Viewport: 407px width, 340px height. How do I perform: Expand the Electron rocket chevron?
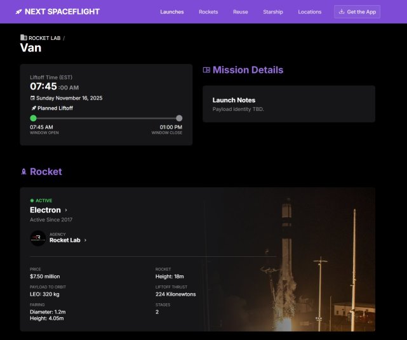[x=66, y=210]
